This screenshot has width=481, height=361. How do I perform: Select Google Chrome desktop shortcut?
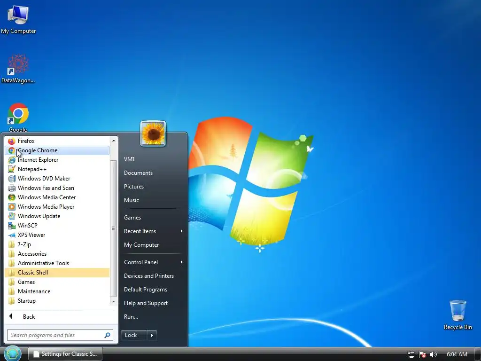click(18, 118)
